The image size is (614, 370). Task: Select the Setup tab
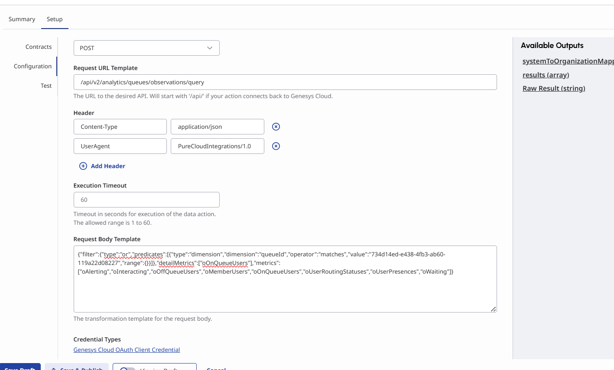[55, 19]
